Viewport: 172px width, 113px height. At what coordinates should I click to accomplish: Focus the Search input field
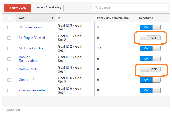click(x=130, y=7)
